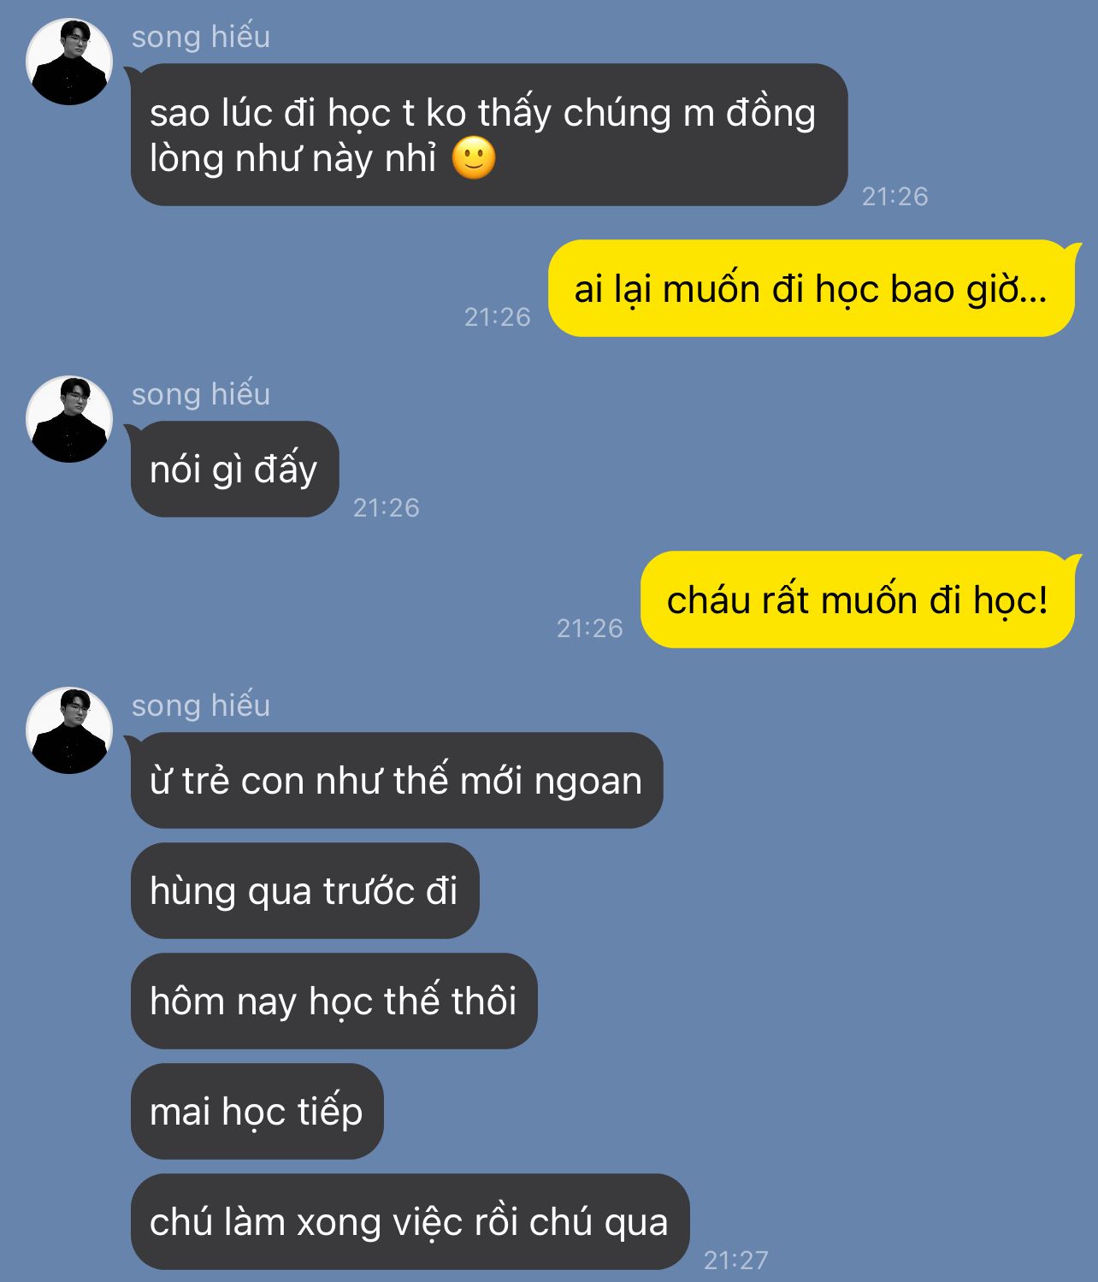Screen dimensions: 1098x1282
Task: Click the 21:26 timestamp beside first message
Action: 894,197
